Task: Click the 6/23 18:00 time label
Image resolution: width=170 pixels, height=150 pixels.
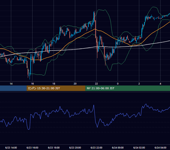Action: click(x=54, y=147)
